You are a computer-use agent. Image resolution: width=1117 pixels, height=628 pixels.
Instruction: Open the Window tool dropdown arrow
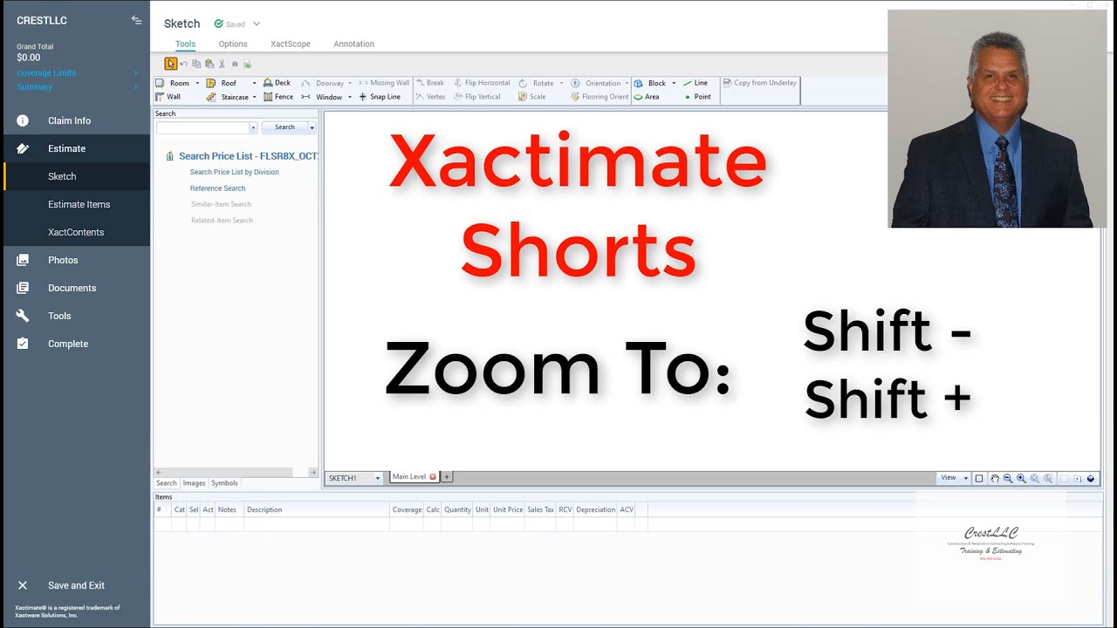tap(349, 97)
